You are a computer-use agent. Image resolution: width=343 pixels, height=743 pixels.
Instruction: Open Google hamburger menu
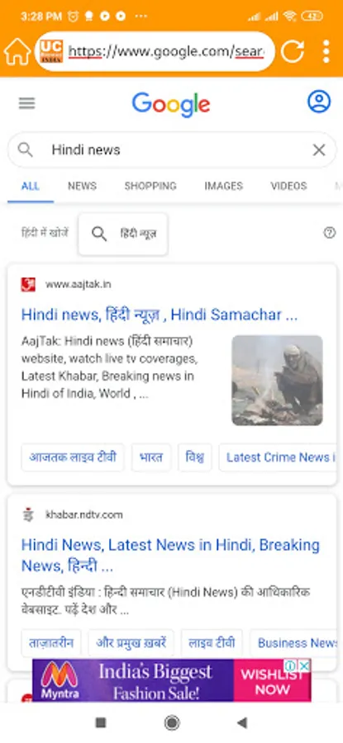coord(27,103)
